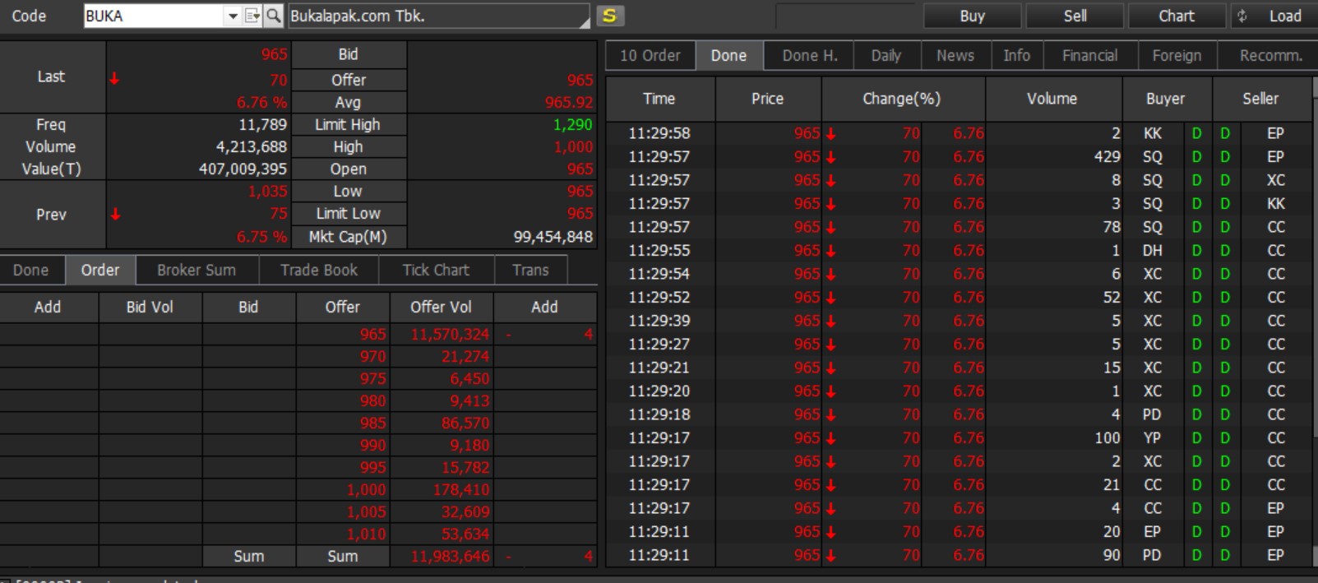
Task: Click the Bukalapak.com Tbk. name field
Action: click(438, 16)
